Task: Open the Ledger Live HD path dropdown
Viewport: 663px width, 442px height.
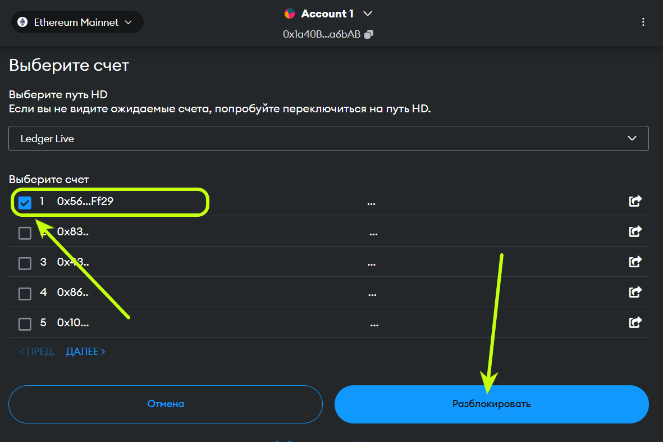Action: coord(328,138)
